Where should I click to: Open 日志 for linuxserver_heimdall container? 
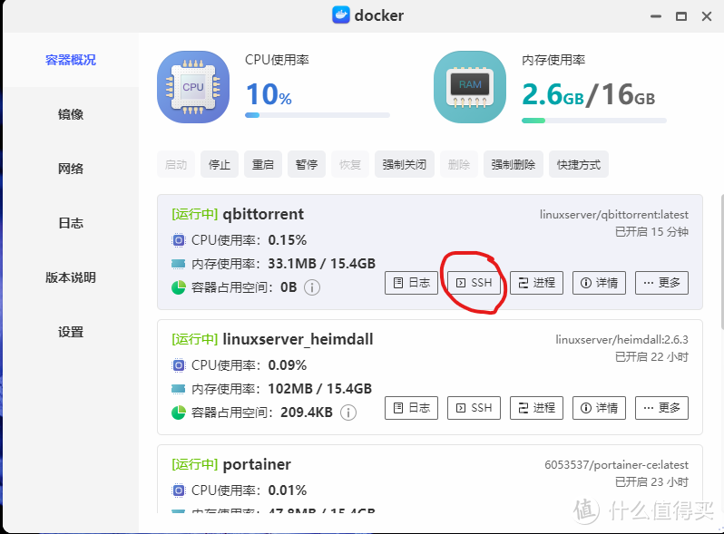tap(411, 408)
